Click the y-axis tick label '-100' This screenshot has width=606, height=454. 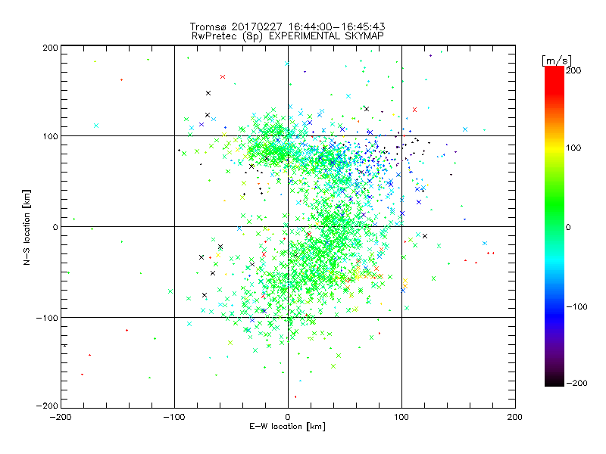click(47, 318)
